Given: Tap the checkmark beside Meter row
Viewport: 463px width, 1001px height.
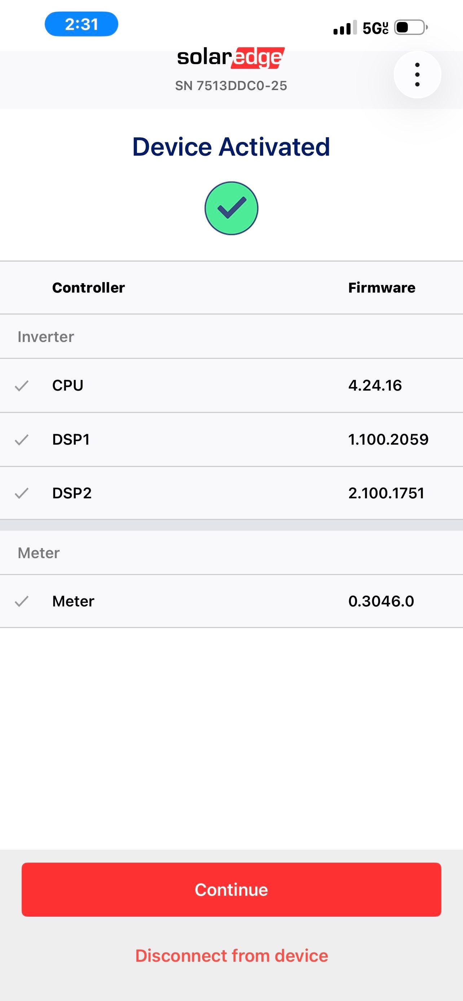Looking at the screenshot, I should pos(22,601).
